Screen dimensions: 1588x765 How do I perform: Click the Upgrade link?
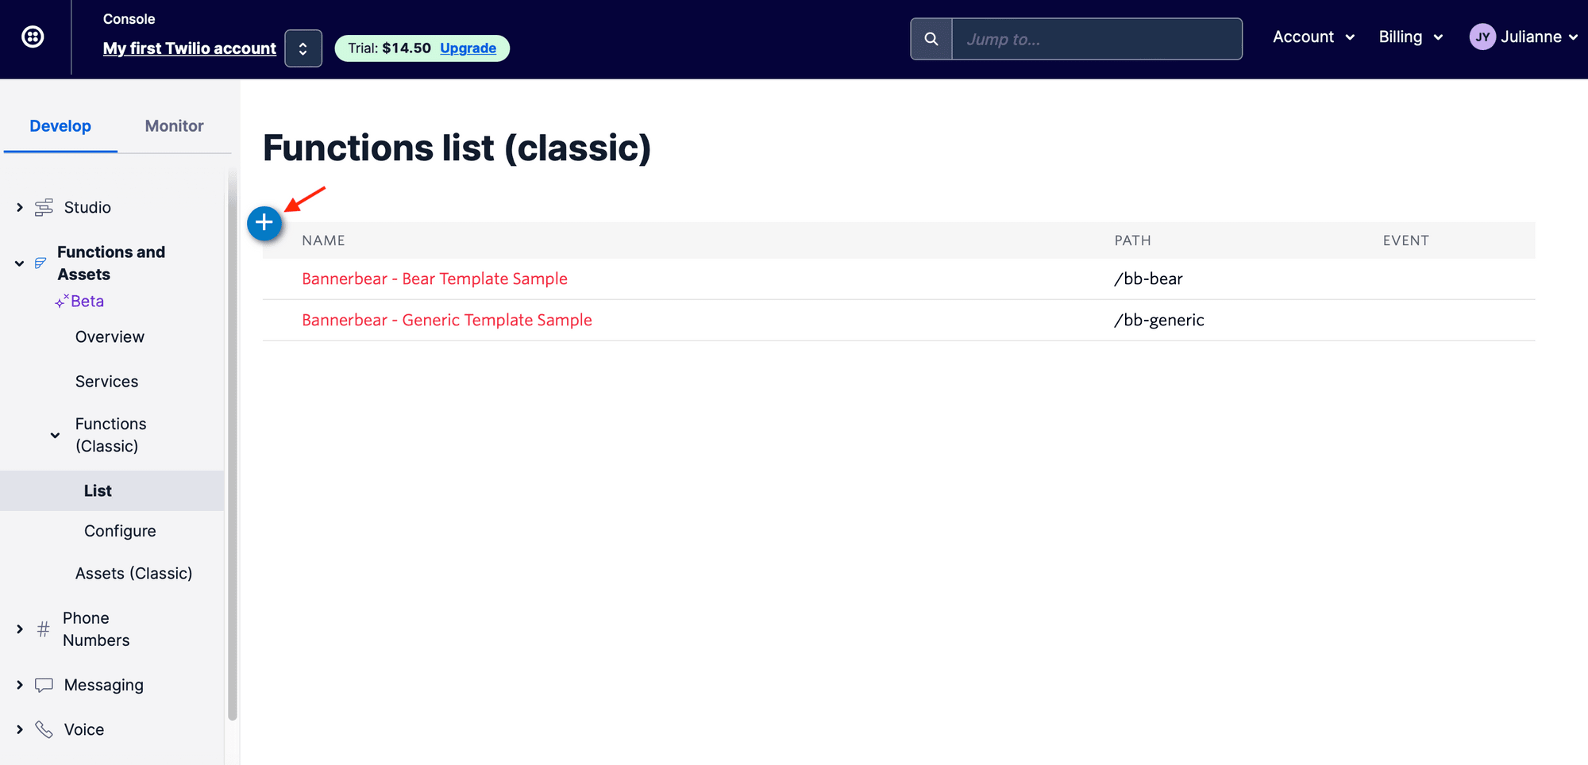pyautogui.click(x=468, y=48)
